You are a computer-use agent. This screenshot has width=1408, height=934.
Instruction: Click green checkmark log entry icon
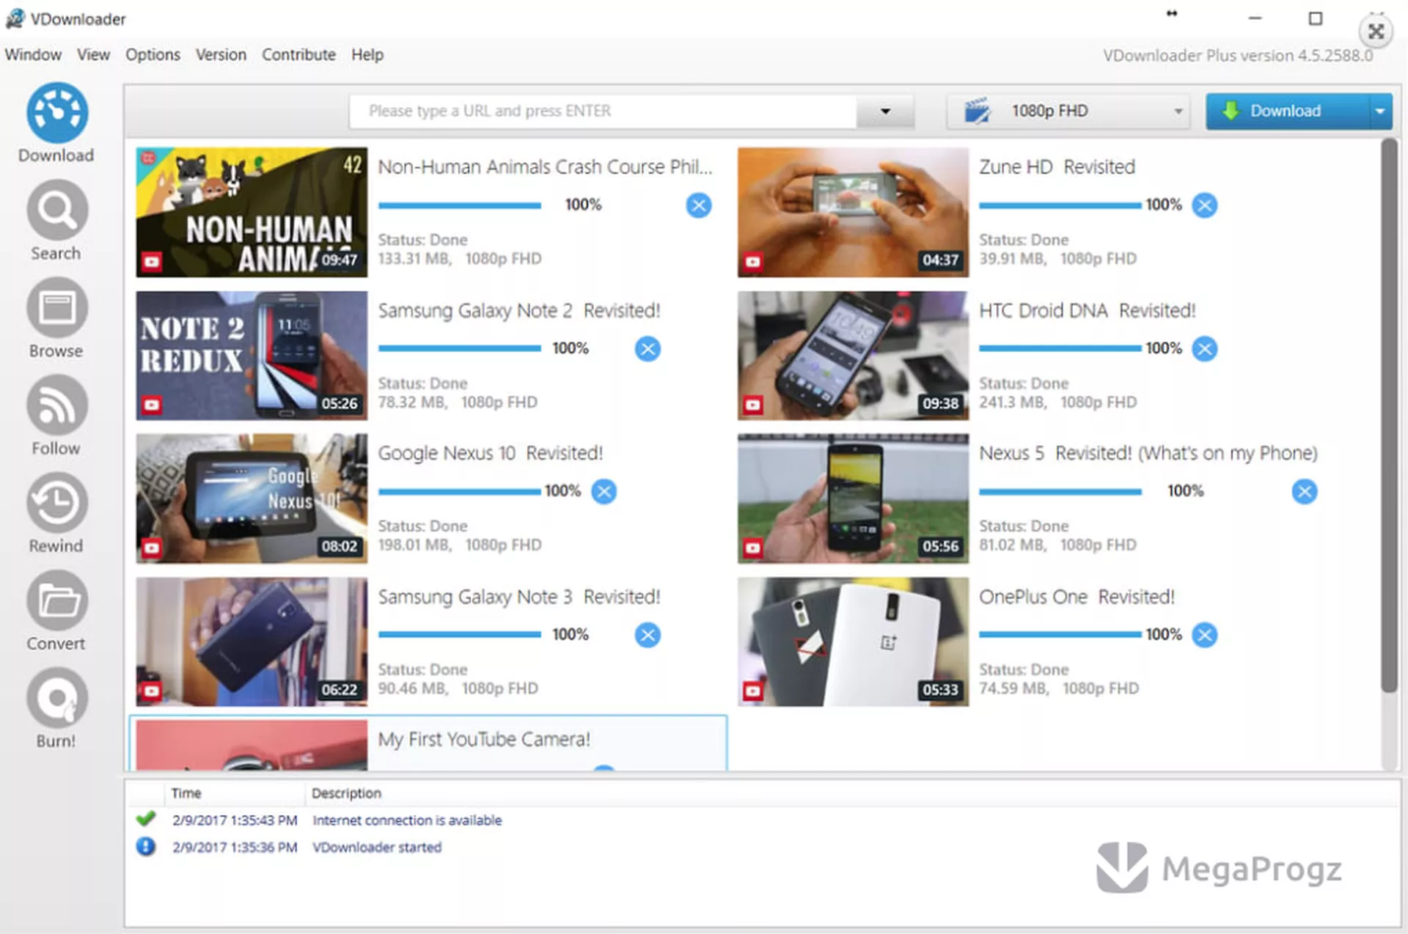point(146,818)
